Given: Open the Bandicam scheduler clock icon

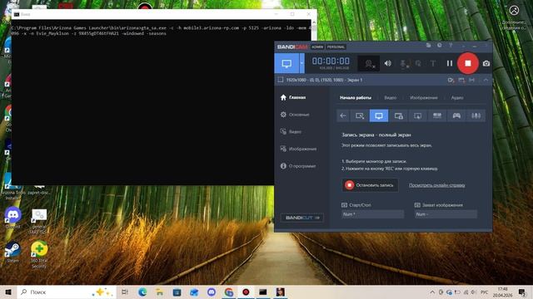Looking at the screenshot, I should (x=440, y=46).
